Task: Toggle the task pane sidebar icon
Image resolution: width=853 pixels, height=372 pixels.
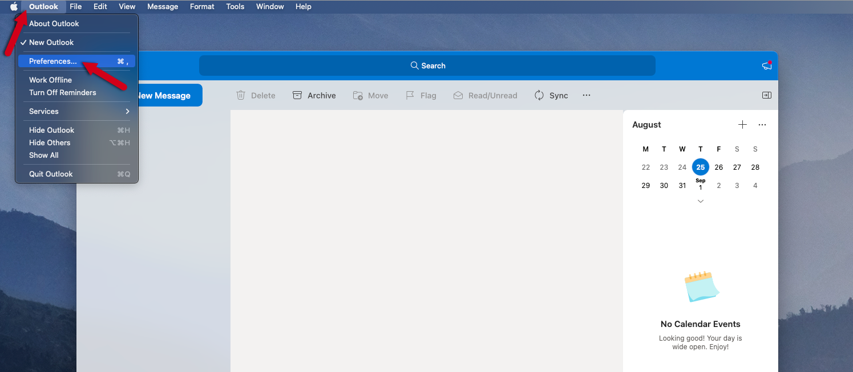Action: tap(766, 95)
